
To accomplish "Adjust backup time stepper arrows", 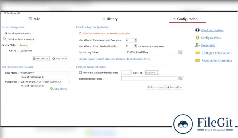I will point(157,73).
